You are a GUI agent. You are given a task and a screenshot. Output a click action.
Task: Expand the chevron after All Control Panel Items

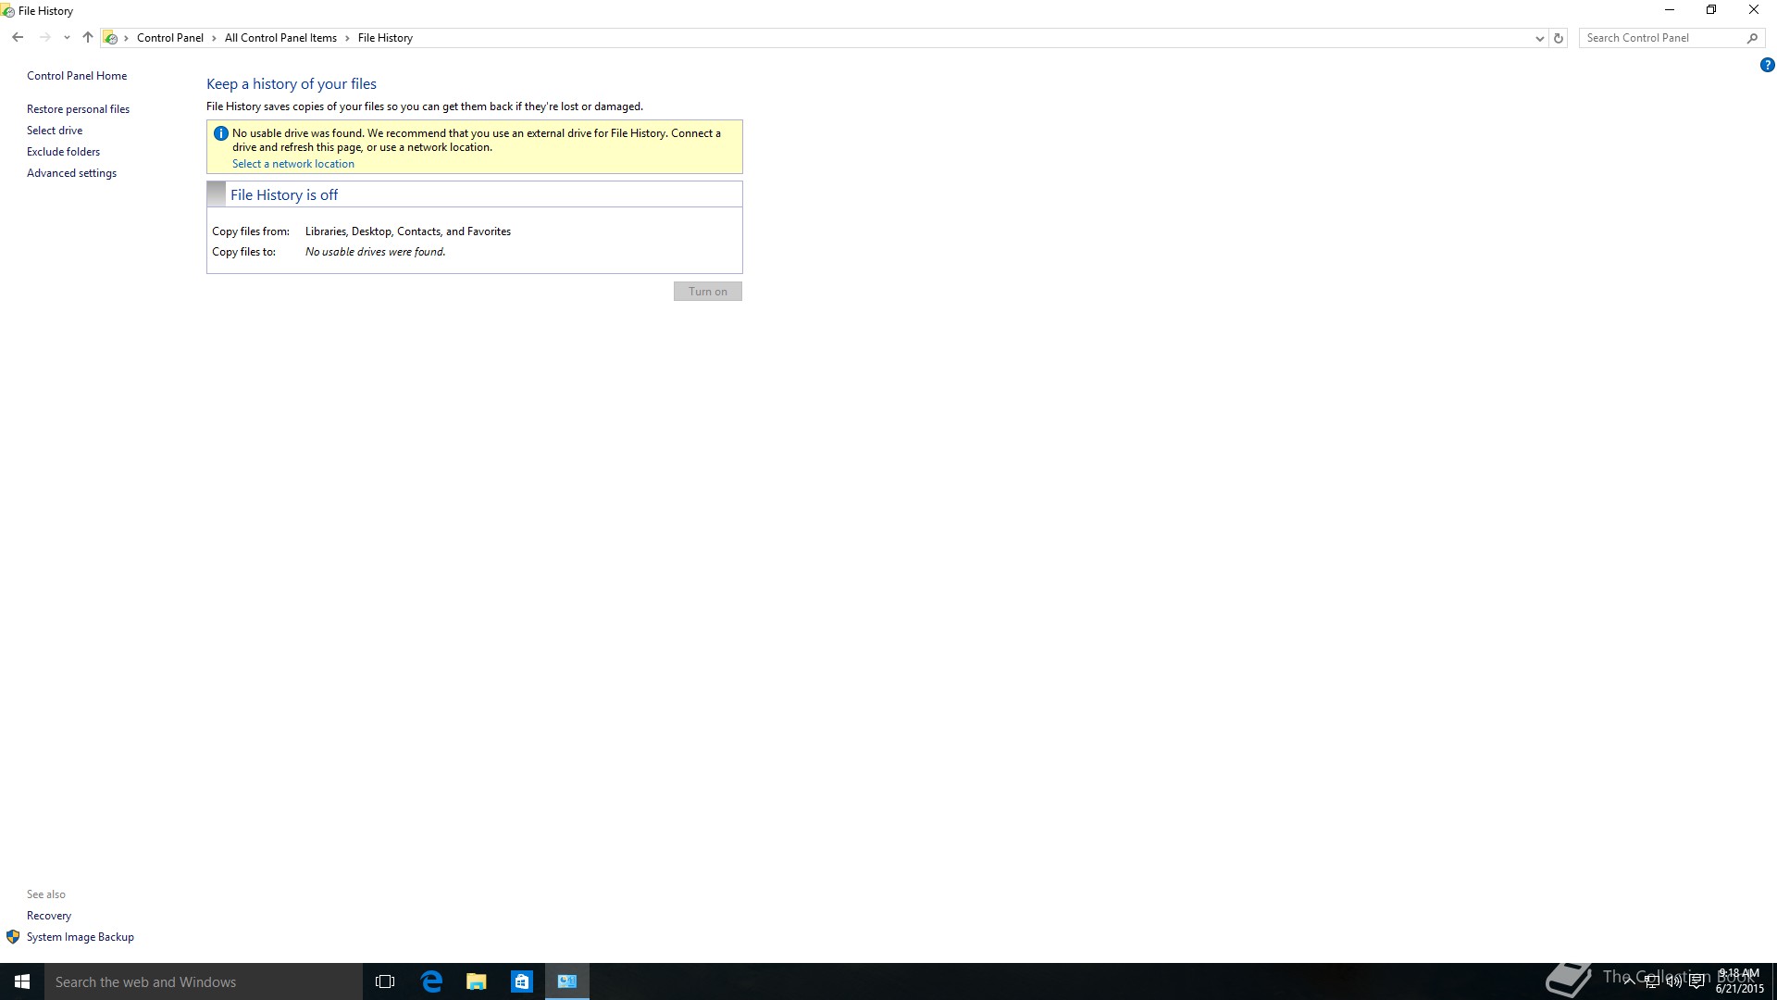tap(347, 38)
